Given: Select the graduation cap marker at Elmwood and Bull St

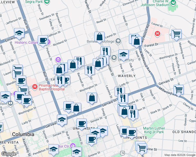Looking at the screenshot, I should 19,33.
